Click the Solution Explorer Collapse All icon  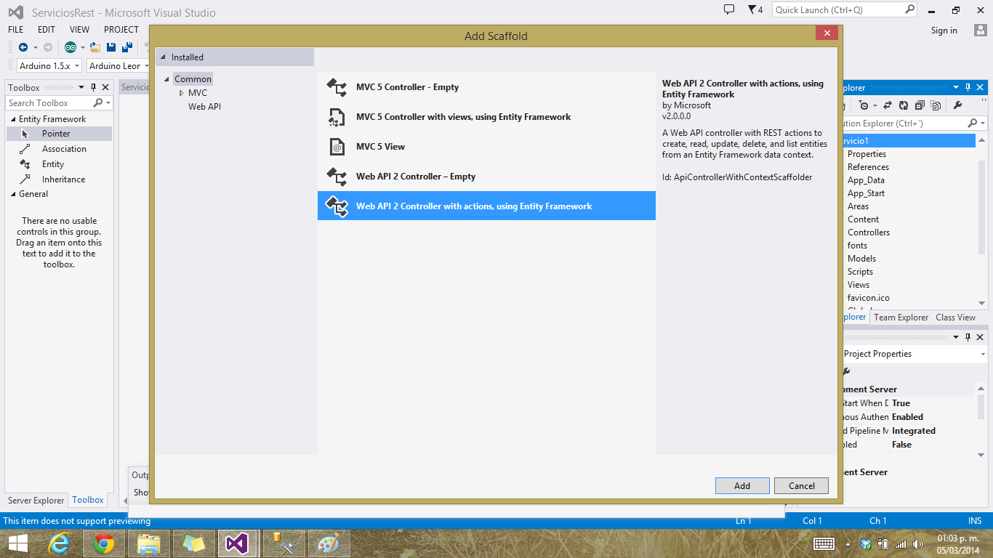[x=920, y=105]
